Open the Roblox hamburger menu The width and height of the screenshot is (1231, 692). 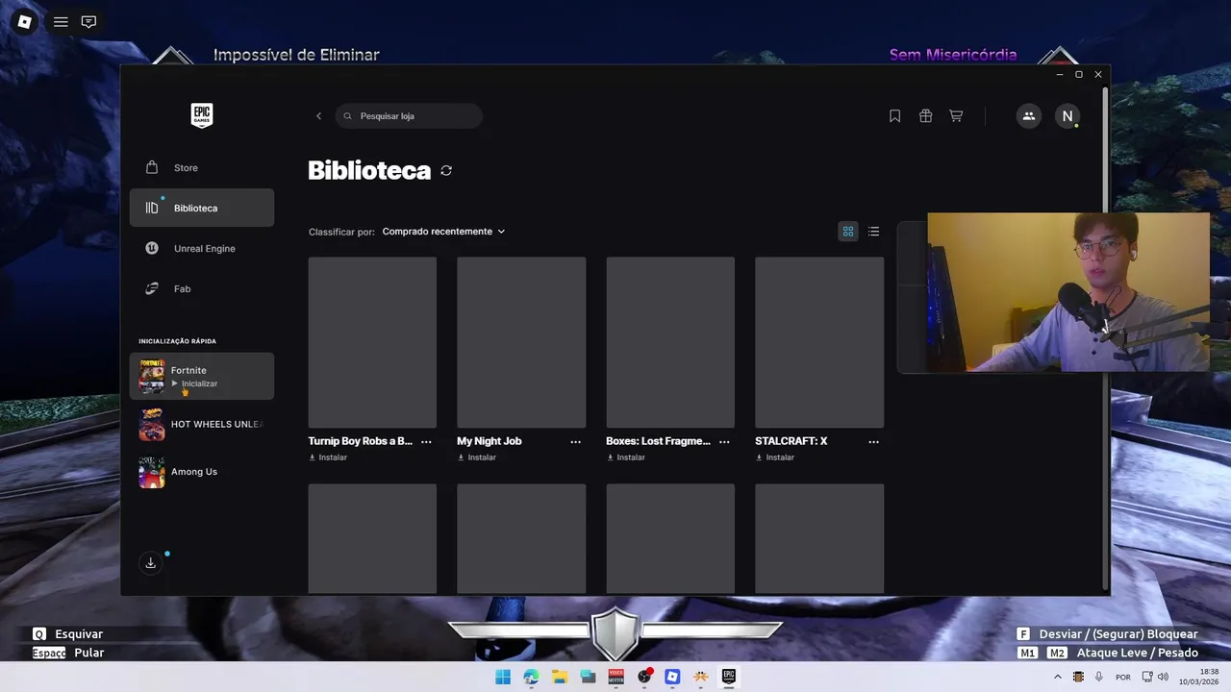coord(61,21)
